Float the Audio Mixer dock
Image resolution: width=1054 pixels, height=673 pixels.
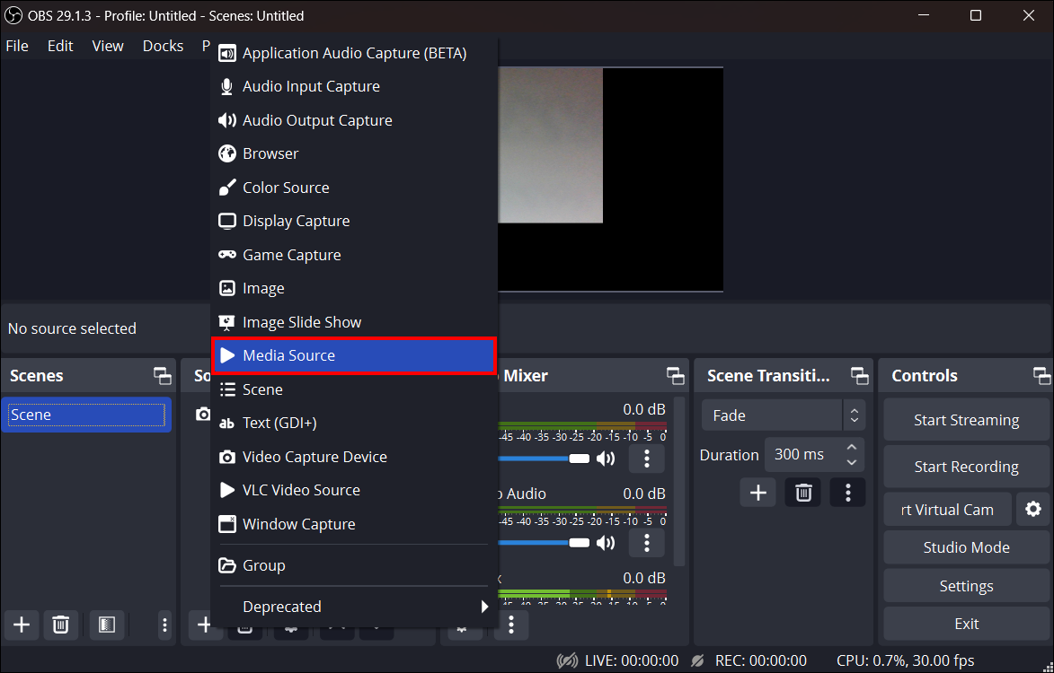coord(675,376)
